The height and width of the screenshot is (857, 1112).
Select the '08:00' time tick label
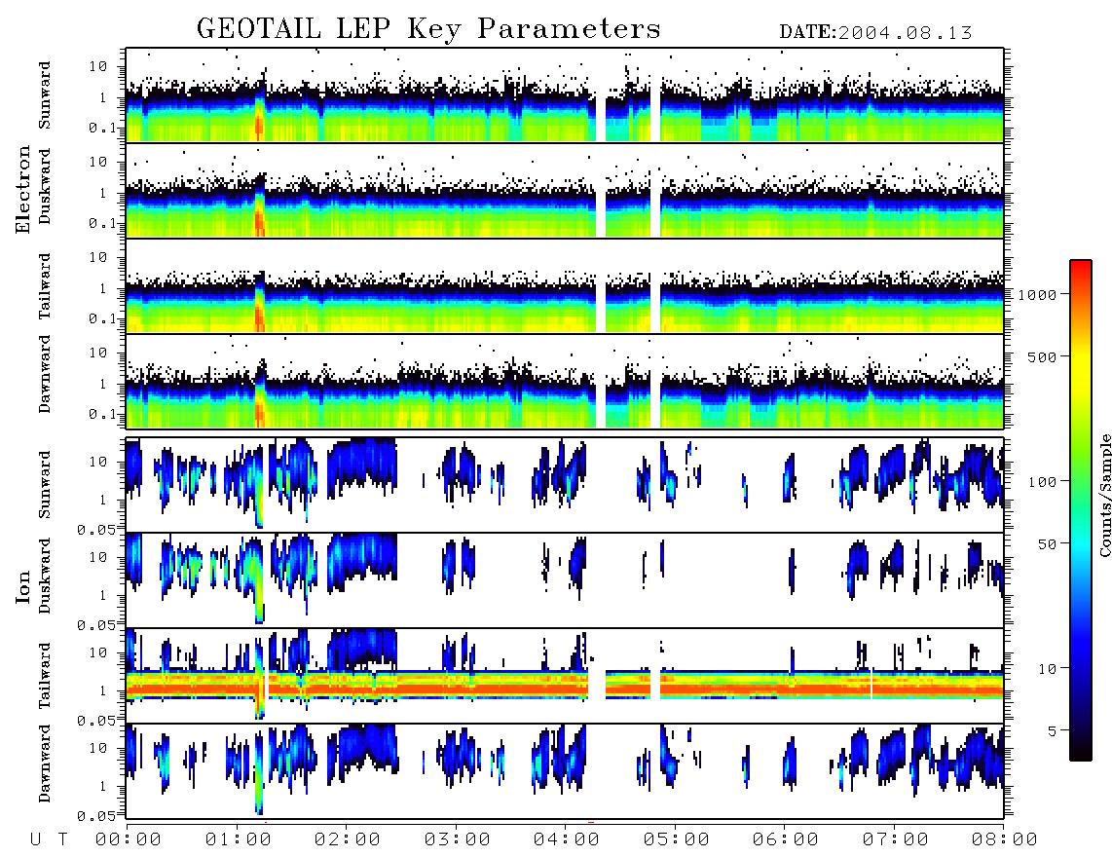click(x=1004, y=839)
